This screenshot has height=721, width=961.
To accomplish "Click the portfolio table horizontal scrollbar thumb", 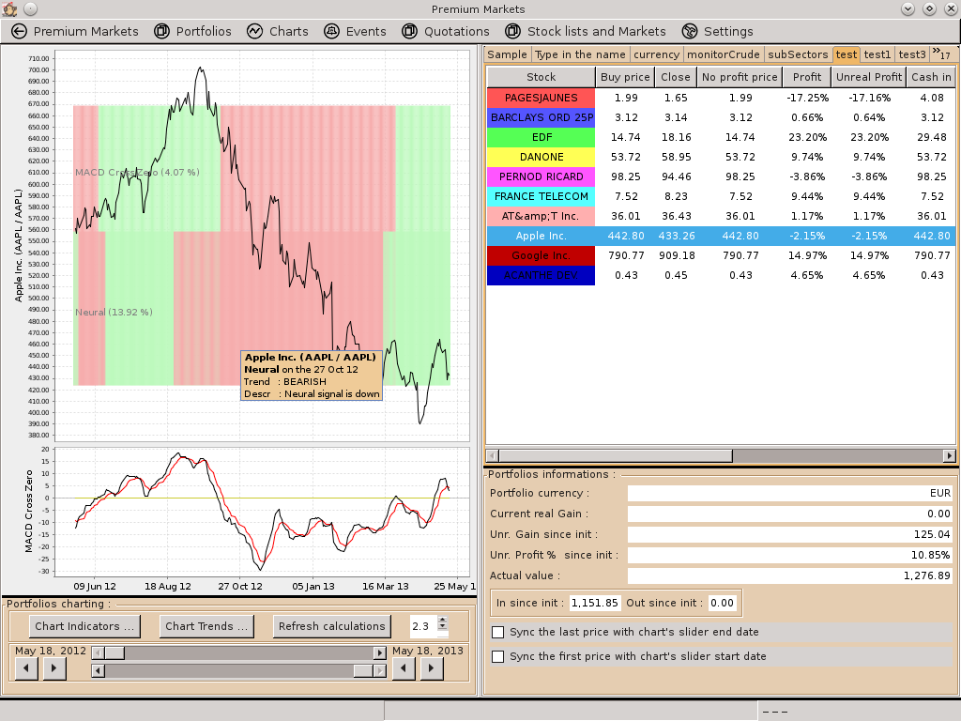I will coord(616,455).
